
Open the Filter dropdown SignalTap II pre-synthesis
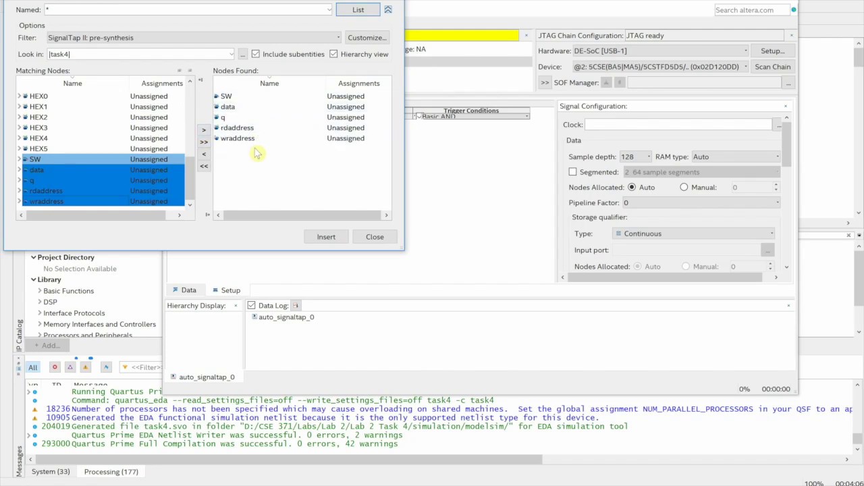coord(194,38)
